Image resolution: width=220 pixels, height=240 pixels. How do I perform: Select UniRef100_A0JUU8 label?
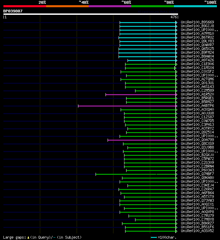tap(197, 113)
